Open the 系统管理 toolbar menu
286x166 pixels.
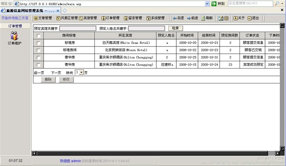tap(155, 18)
